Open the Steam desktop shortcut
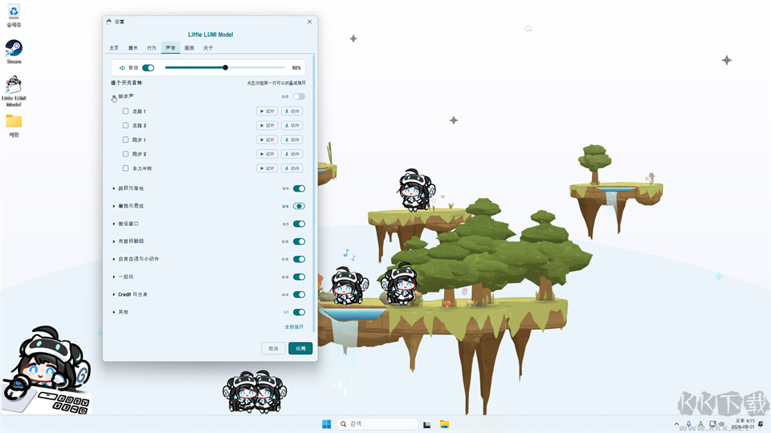Image resolution: width=771 pixels, height=433 pixels. tap(14, 51)
